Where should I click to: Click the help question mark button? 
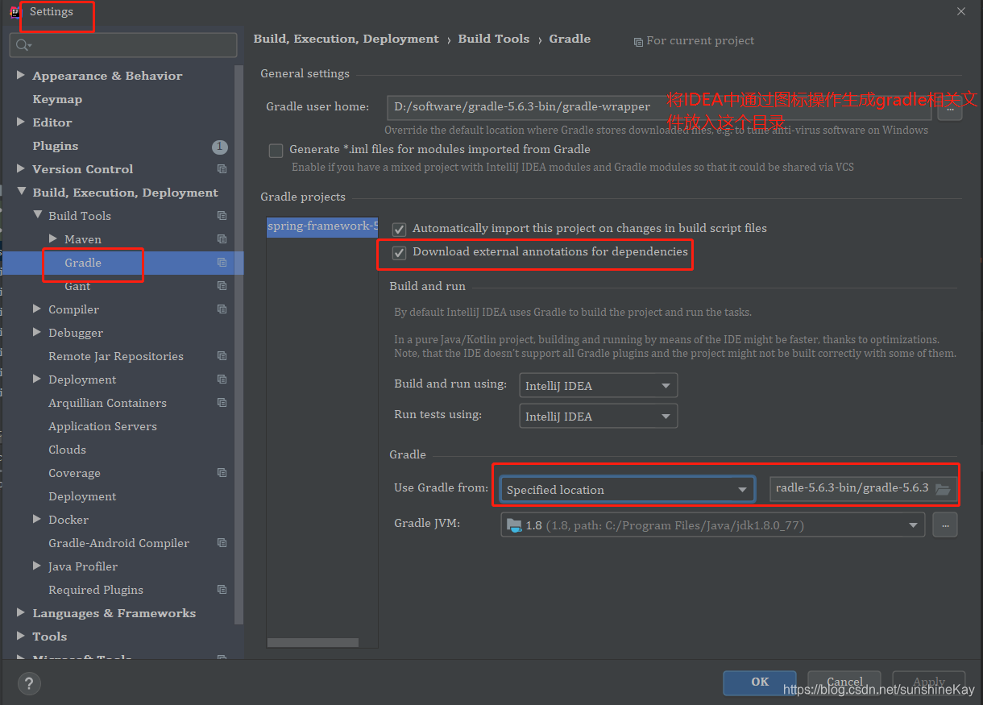coord(29,684)
